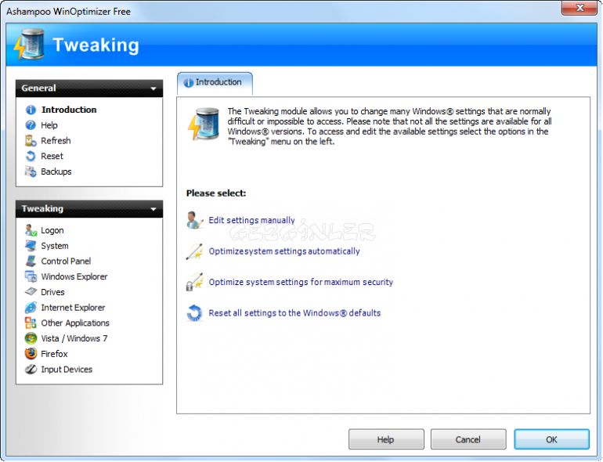
Task: Click the Windows Explorer icon
Action: pyautogui.click(x=31, y=276)
